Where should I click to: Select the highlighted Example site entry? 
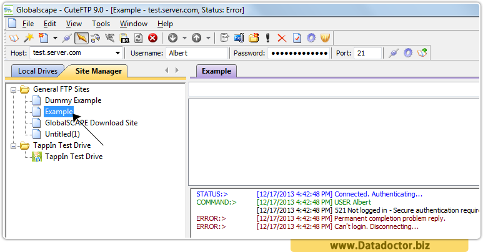(59, 112)
